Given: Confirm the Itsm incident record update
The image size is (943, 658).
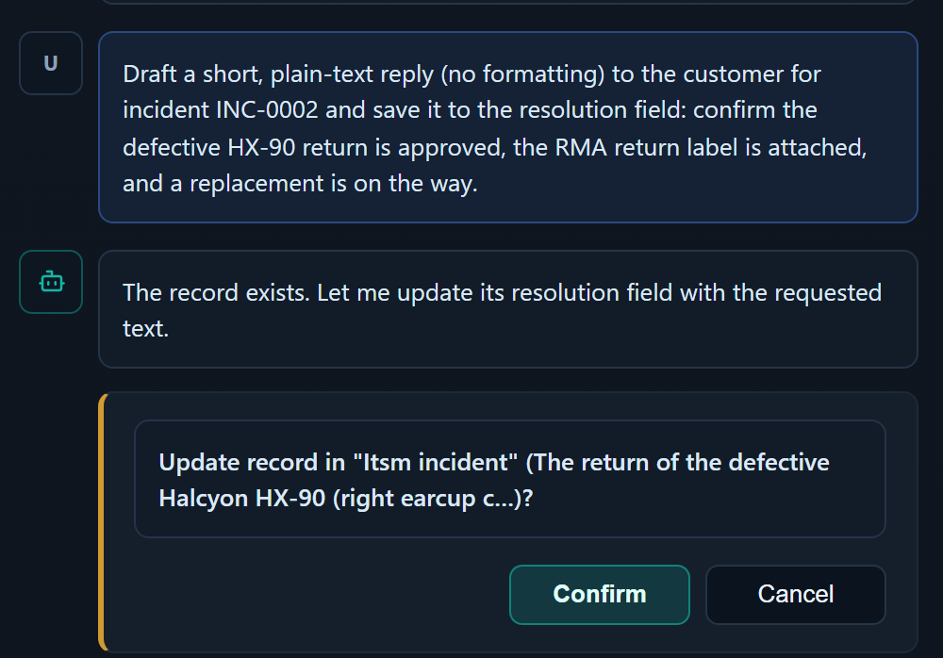Looking at the screenshot, I should [599, 594].
